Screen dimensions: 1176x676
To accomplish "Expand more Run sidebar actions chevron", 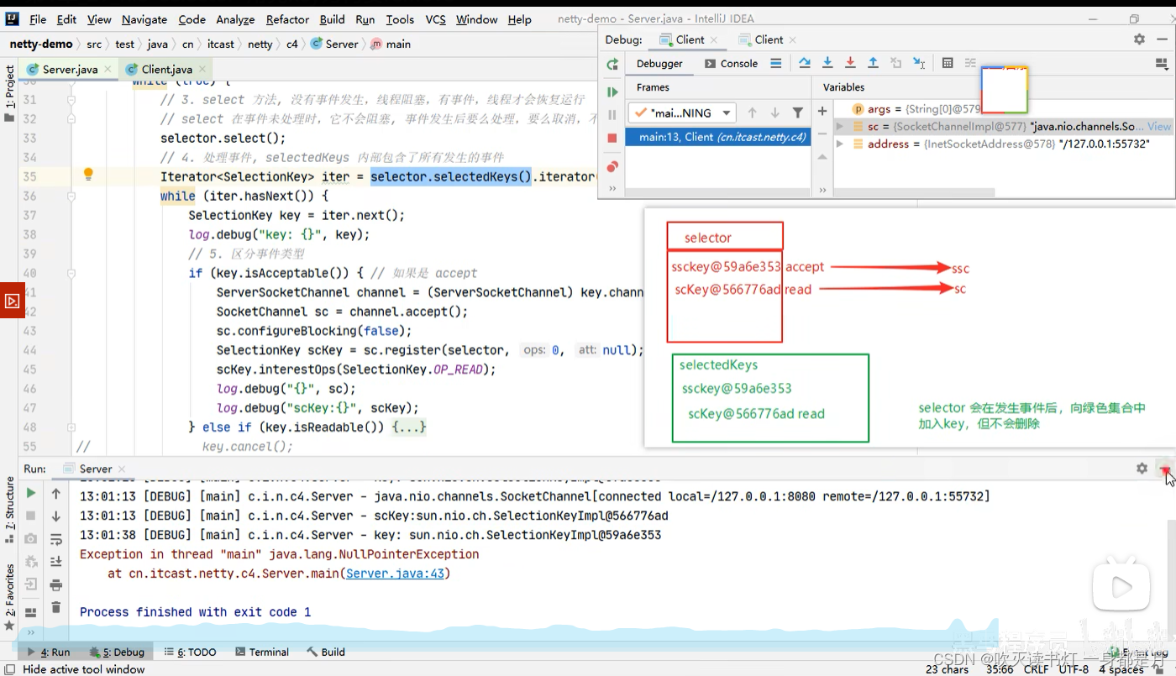I will point(31,632).
